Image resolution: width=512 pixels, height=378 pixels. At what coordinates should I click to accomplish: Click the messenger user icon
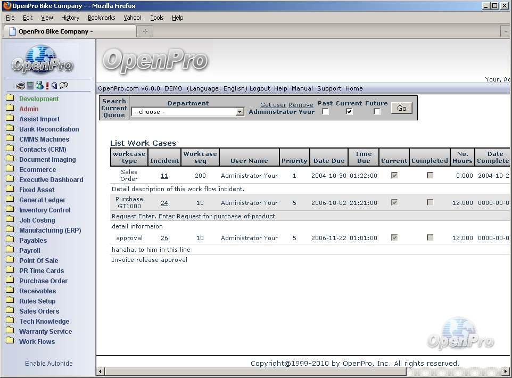click(39, 85)
